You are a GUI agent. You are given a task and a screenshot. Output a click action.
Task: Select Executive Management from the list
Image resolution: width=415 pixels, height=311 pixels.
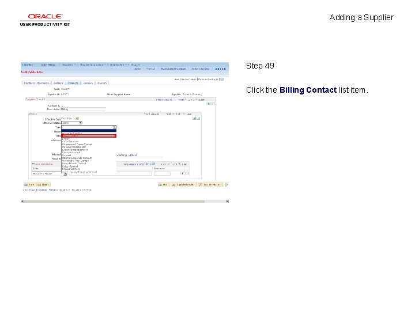tap(75, 150)
